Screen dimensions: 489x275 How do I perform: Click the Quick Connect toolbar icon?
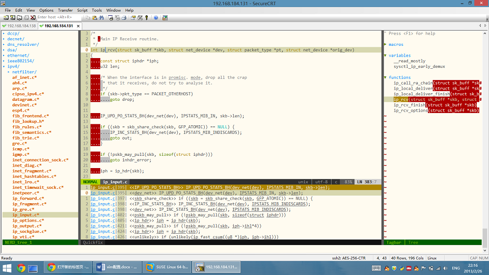click(13, 18)
